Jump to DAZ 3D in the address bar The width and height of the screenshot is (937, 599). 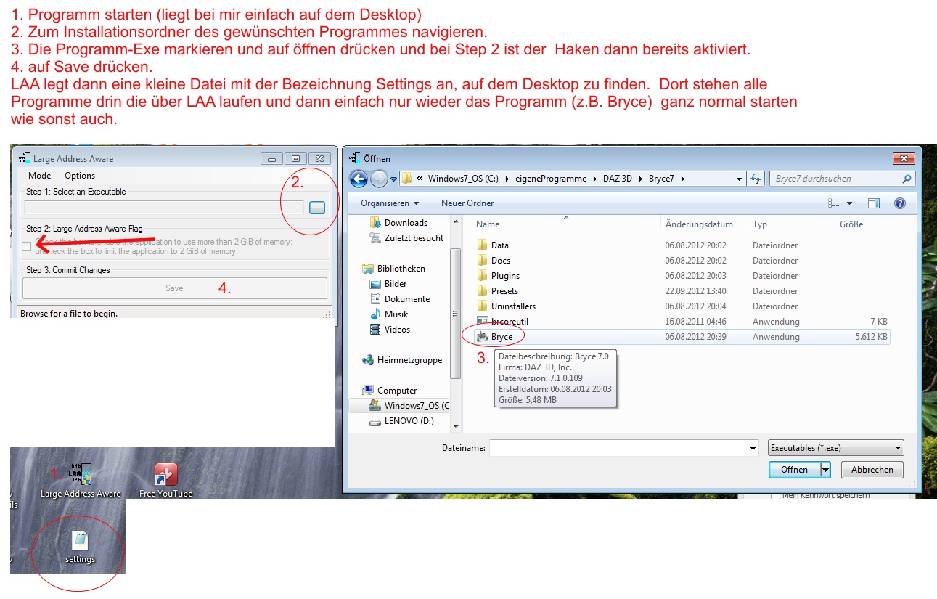(618, 179)
